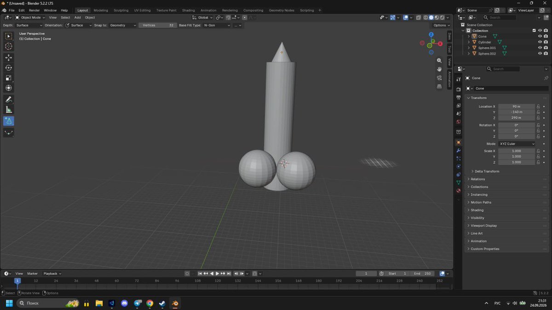Click the viewport pan hand gizmo
The height and width of the screenshot is (310, 552).
tap(439, 69)
